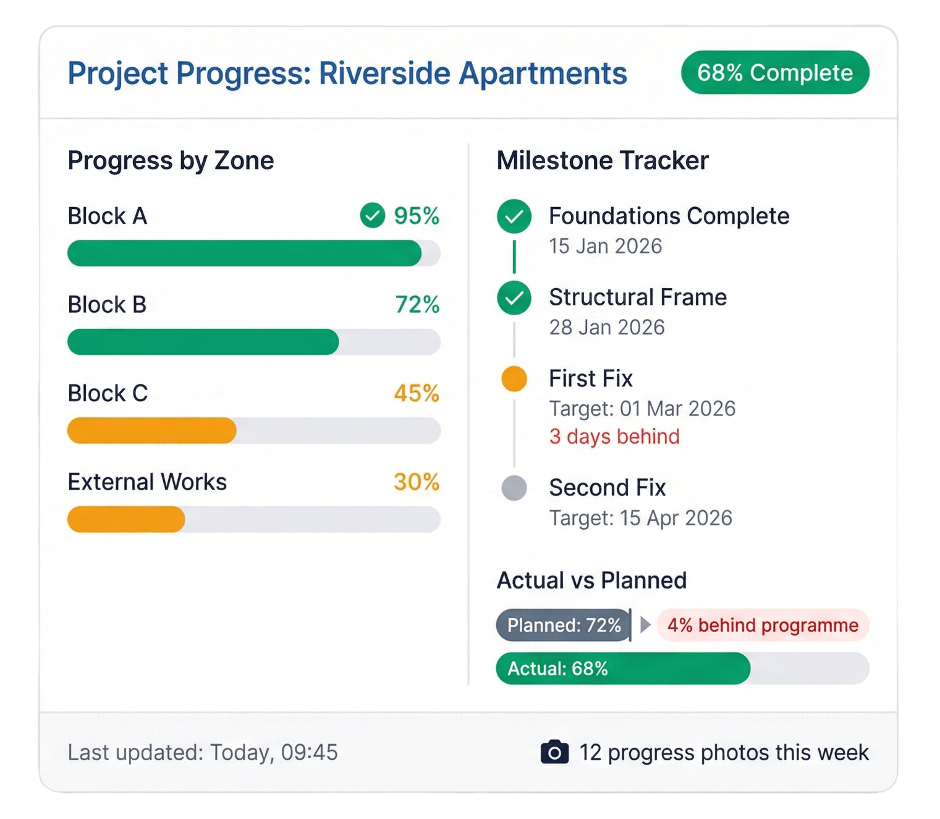Click the Last updated: Today, 09:45 text
The height and width of the screenshot is (819, 940).
(203, 752)
